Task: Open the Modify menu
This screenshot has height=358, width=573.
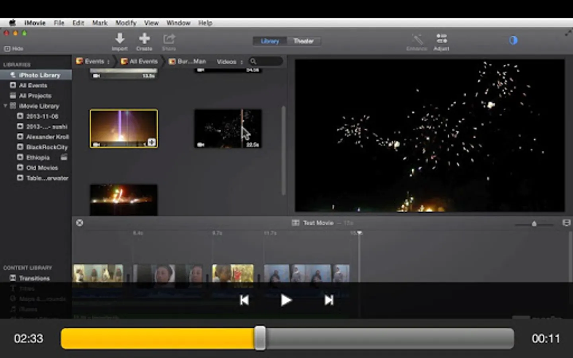Action: [126, 23]
